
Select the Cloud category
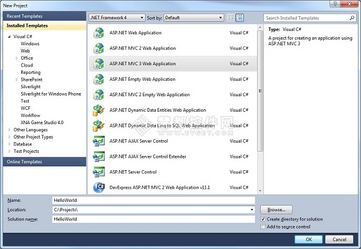point(27,65)
